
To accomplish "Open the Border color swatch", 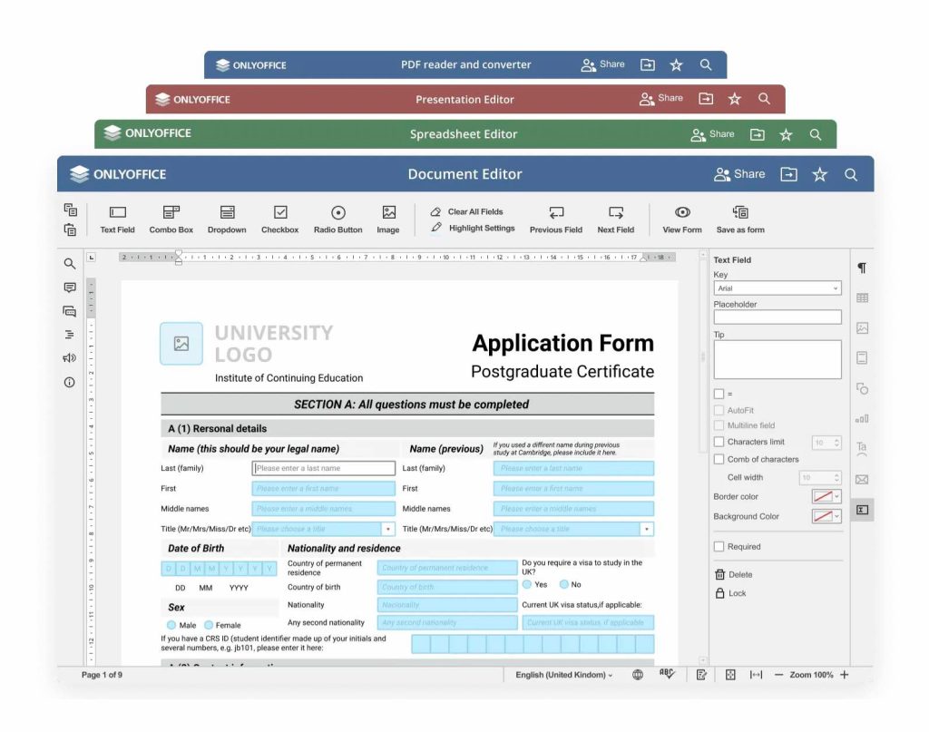I will click(x=826, y=496).
